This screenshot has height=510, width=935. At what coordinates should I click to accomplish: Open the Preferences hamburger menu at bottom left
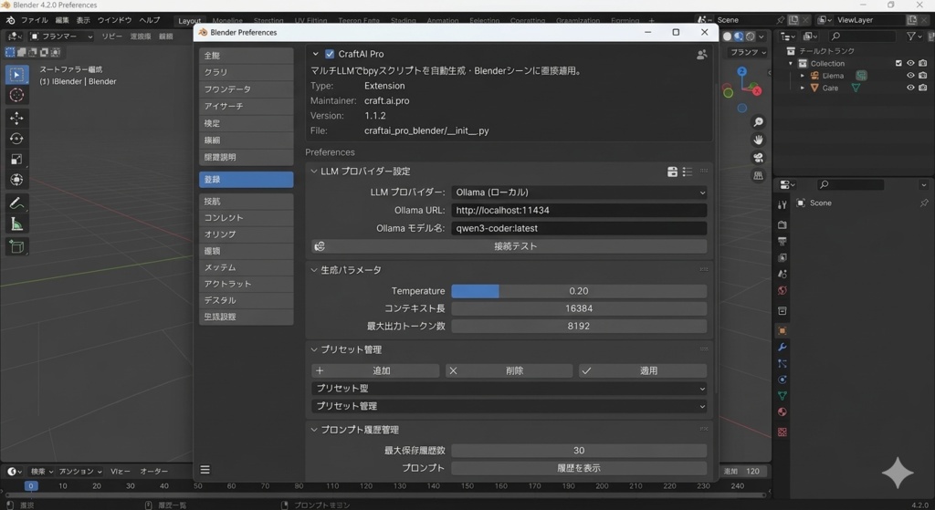(x=205, y=470)
